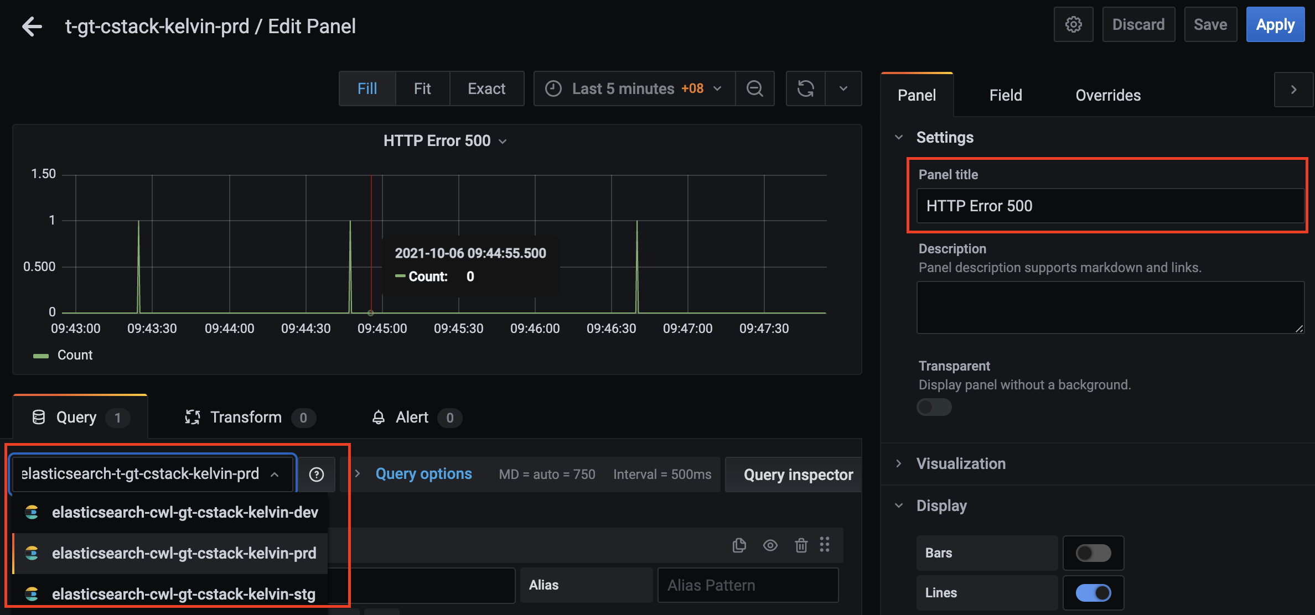Collapse the Settings section
This screenshot has width=1315, height=615.
[x=944, y=137]
